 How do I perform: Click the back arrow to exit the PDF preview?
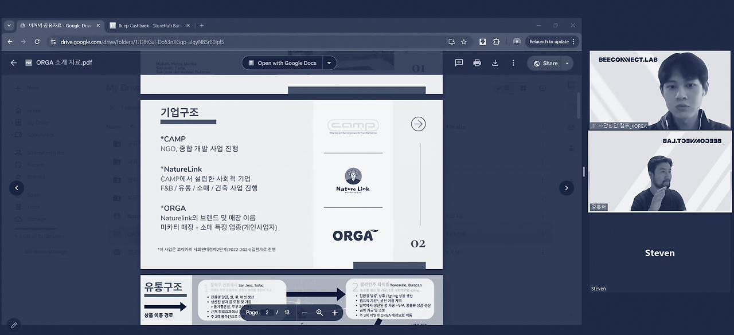(x=13, y=63)
